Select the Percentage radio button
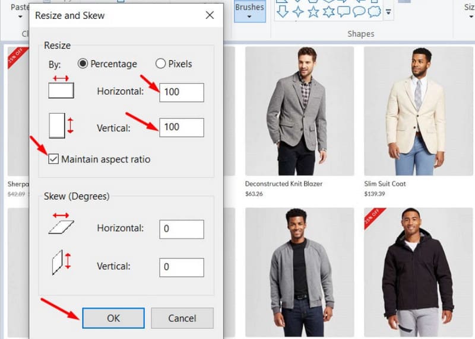This screenshot has height=339, width=475. pyautogui.click(x=83, y=64)
